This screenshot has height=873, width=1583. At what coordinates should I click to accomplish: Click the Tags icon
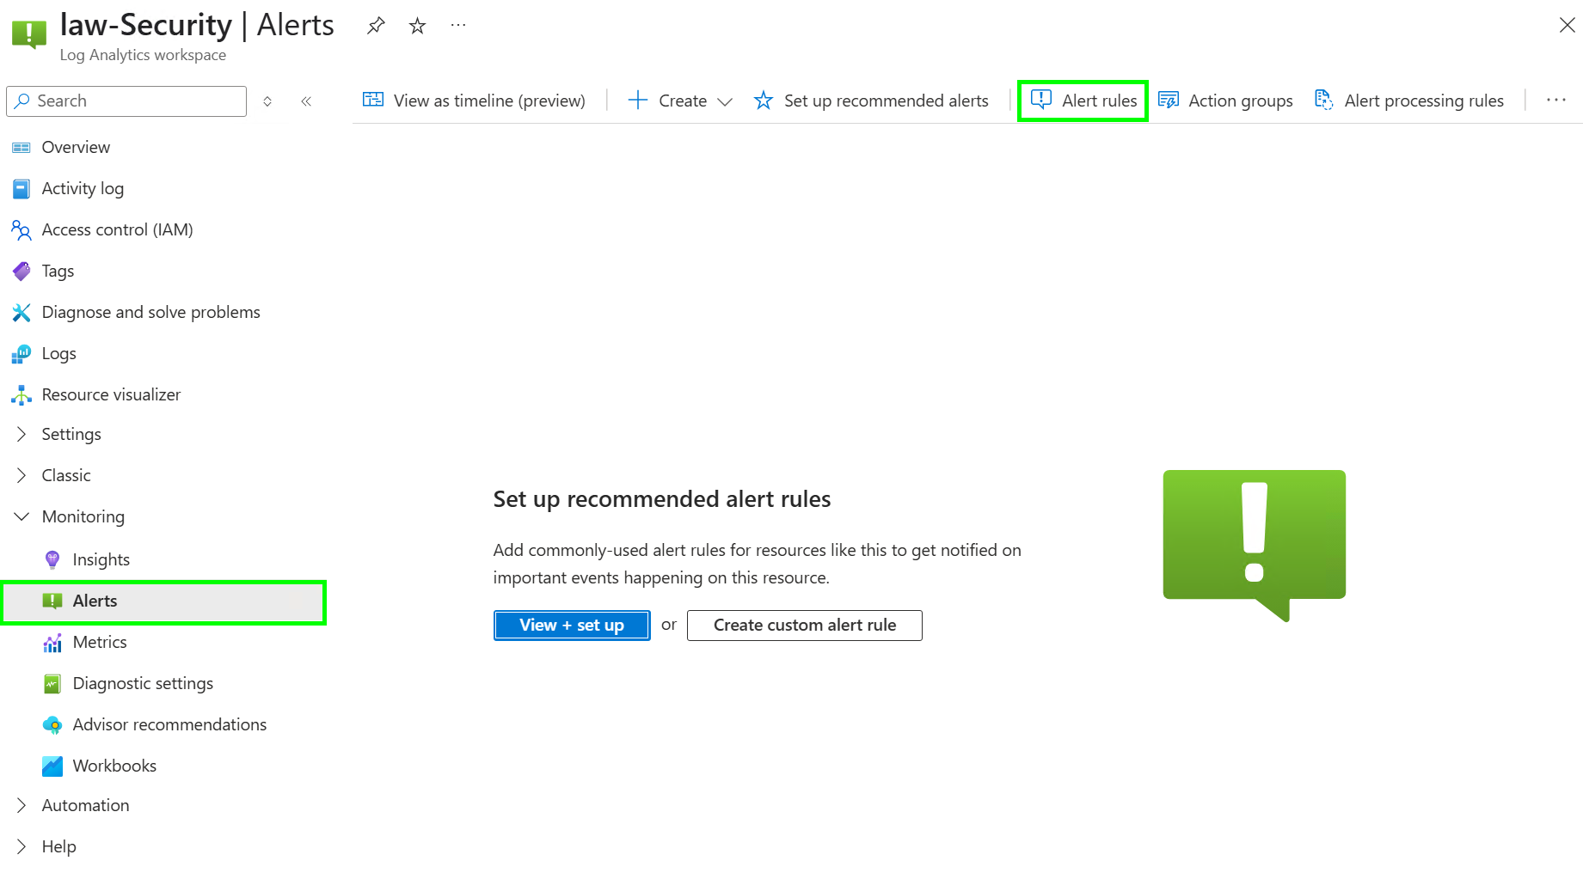click(21, 272)
